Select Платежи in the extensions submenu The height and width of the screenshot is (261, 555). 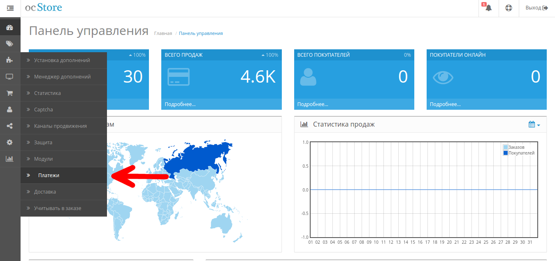pyautogui.click(x=49, y=176)
